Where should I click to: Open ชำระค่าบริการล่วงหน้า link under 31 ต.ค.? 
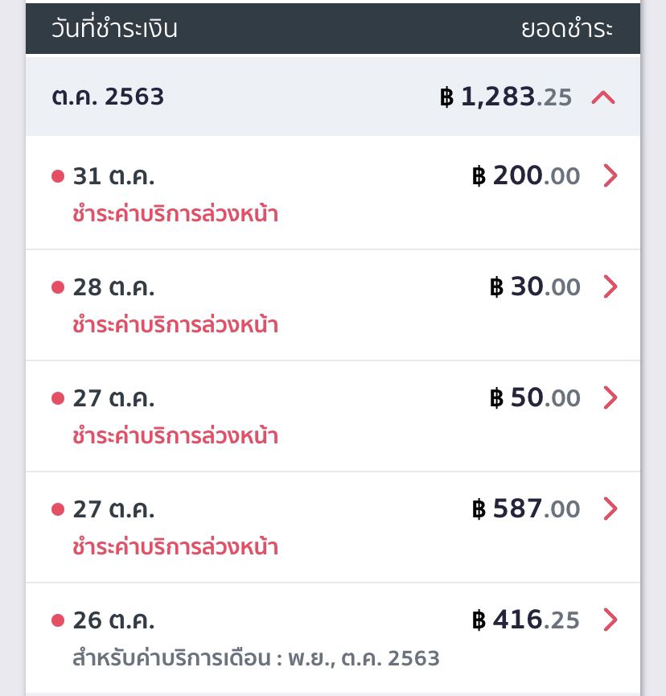point(175,214)
